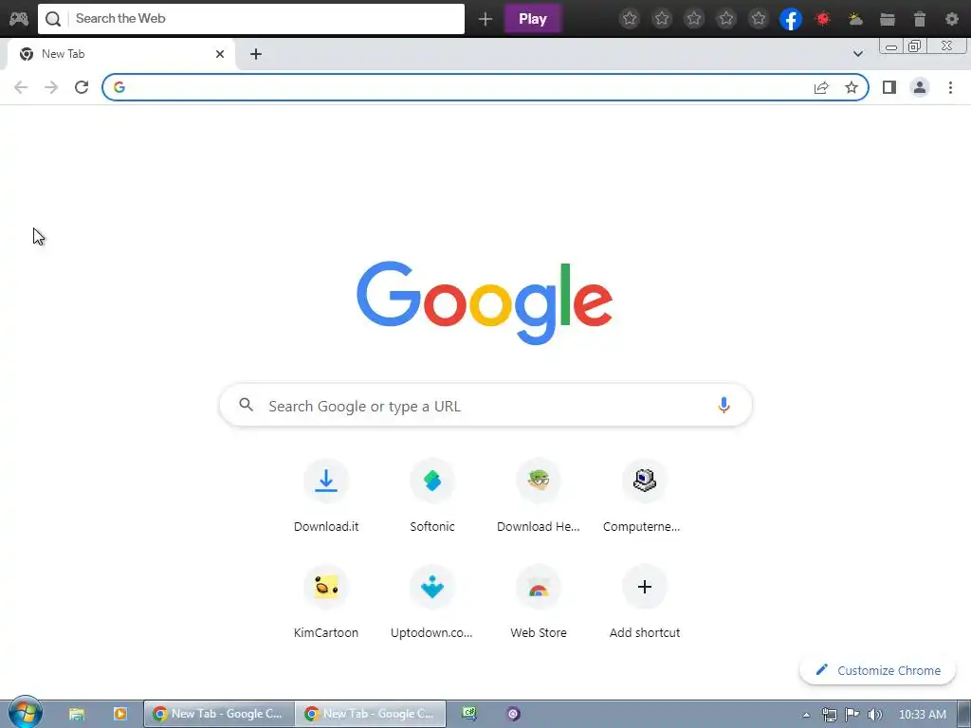Start voice search with microphone icon
This screenshot has height=728, width=971.
tap(724, 406)
